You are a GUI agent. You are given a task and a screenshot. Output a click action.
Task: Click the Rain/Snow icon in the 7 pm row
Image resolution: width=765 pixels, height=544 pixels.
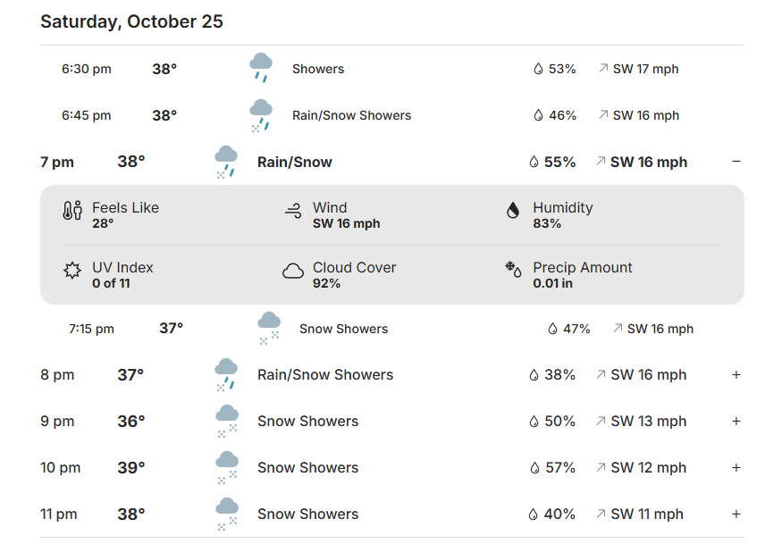coord(226,162)
